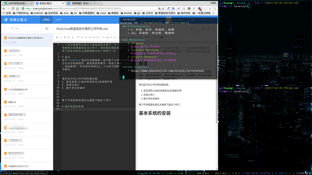The width and height of the screenshot is (312, 175).
Task: Open the Chrome three-dot menu
Action: pyautogui.click(x=215, y=9)
